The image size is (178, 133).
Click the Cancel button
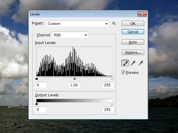point(133,32)
